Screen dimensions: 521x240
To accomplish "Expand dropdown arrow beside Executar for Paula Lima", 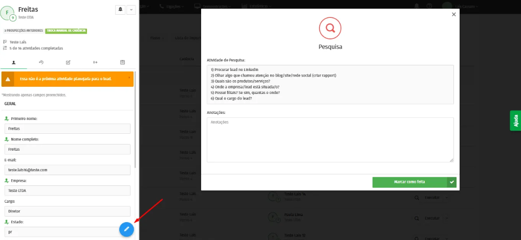I will [447, 218].
